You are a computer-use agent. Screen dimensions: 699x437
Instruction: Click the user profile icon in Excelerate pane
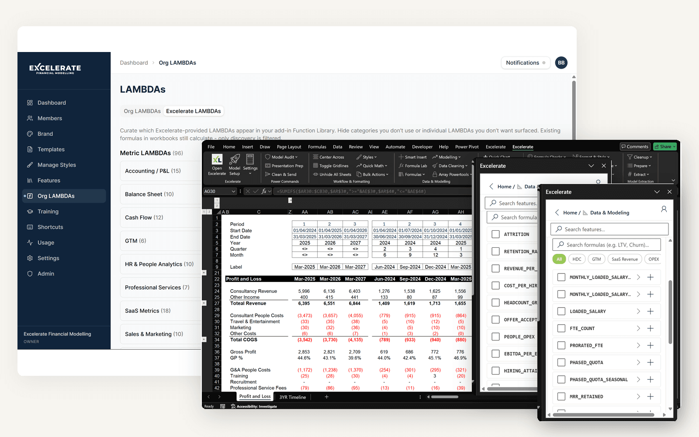tap(664, 209)
